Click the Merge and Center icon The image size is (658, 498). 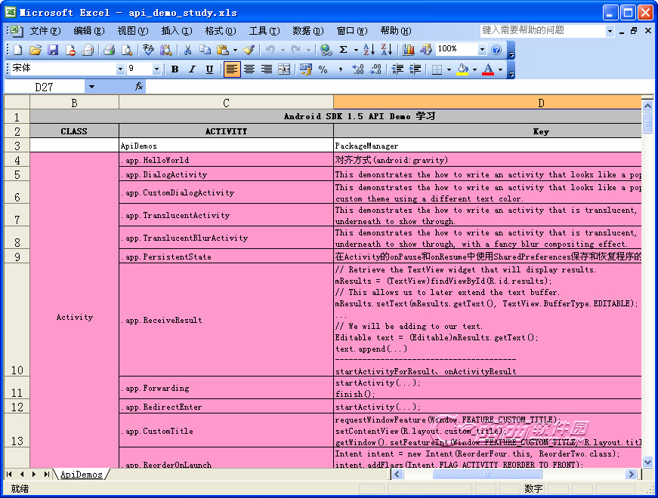pos(284,69)
